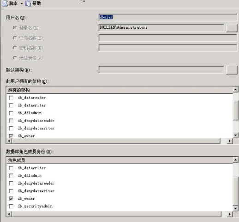Check db_securityadmin in role members list
The width and height of the screenshot is (239, 222).
click(11, 206)
